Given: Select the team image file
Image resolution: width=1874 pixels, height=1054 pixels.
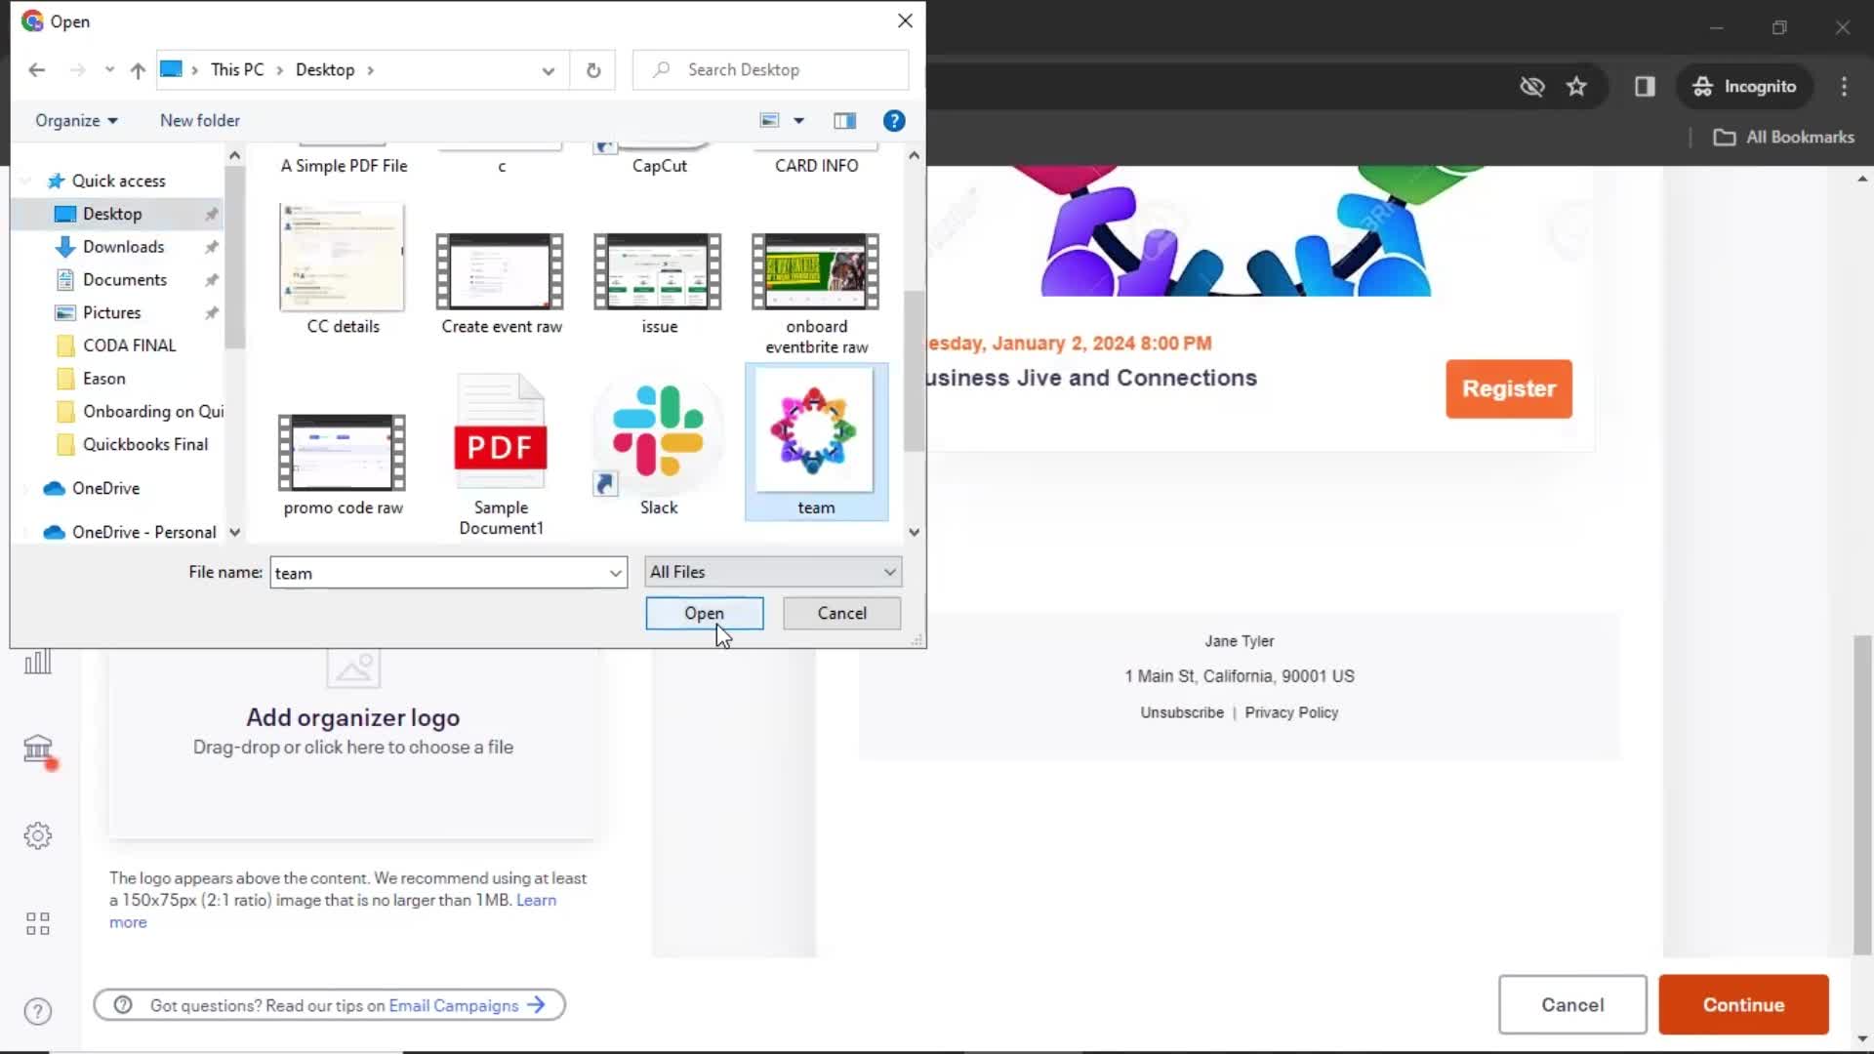Looking at the screenshot, I should point(816,442).
